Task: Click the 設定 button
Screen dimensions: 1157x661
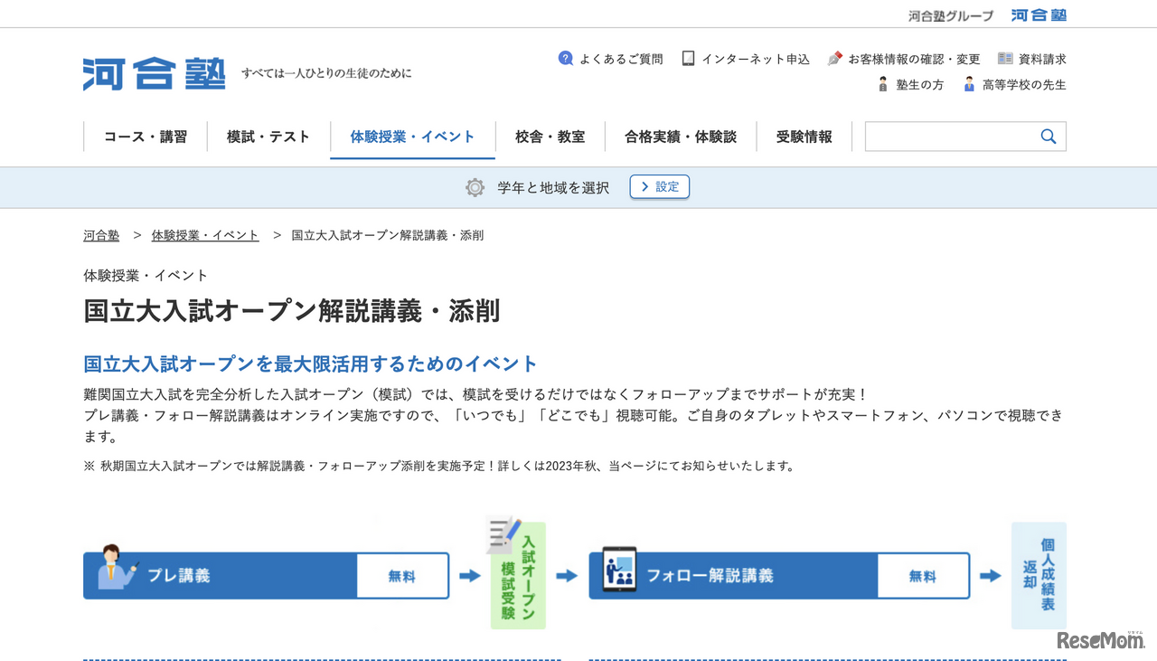Action: click(660, 186)
